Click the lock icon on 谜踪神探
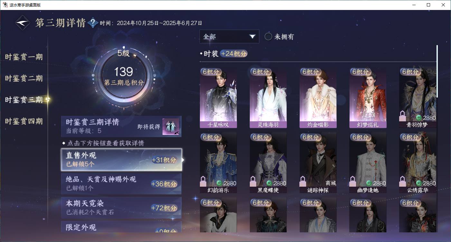This screenshot has width=451, height=242. [303, 181]
